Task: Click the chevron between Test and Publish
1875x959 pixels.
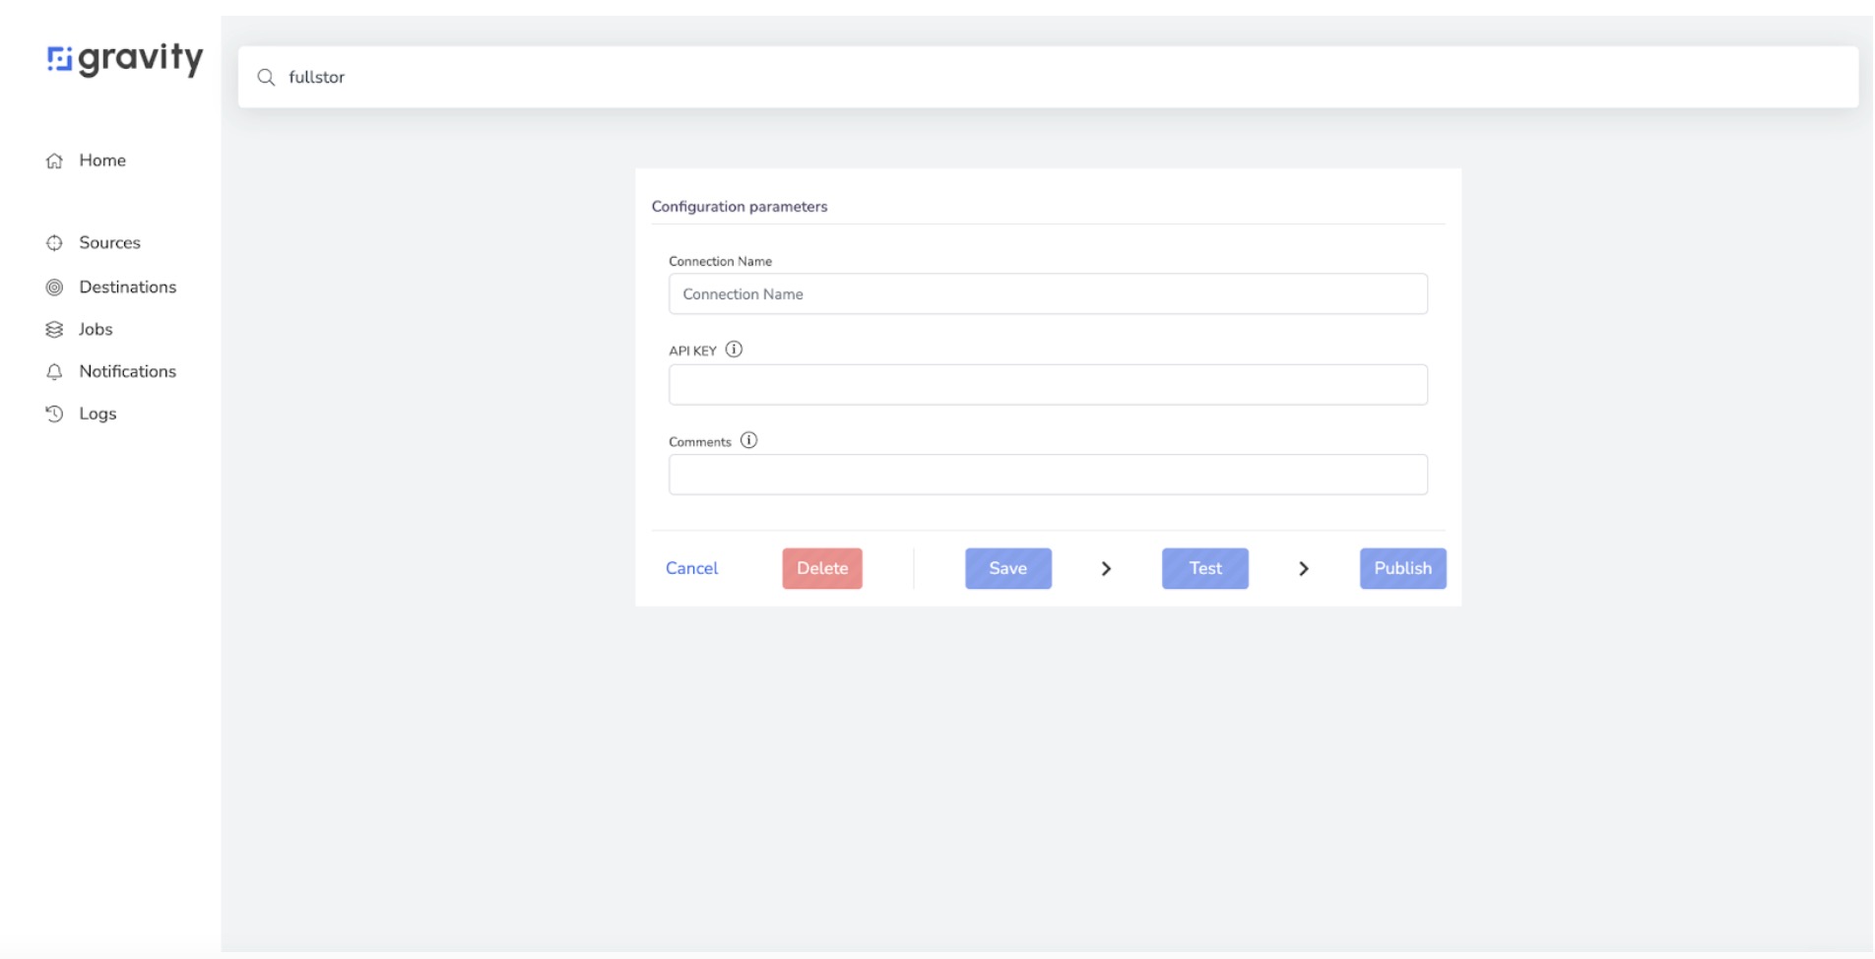Action: coord(1304,569)
